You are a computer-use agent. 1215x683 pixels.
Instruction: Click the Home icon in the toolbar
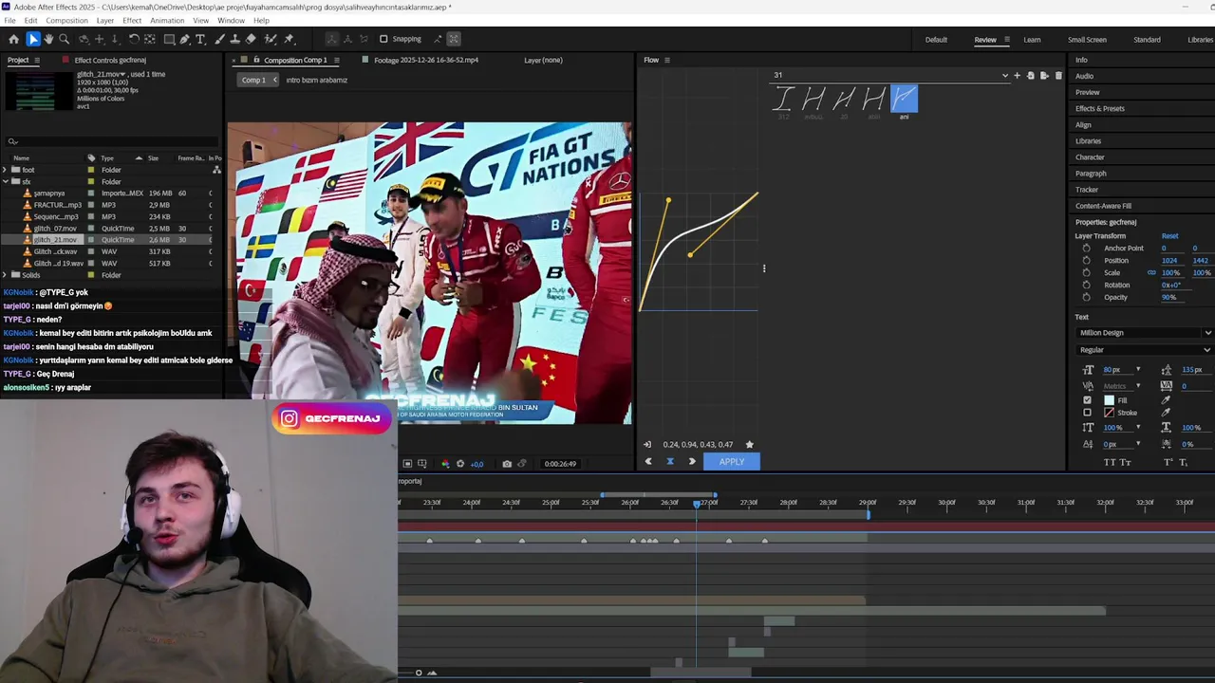tap(13, 39)
